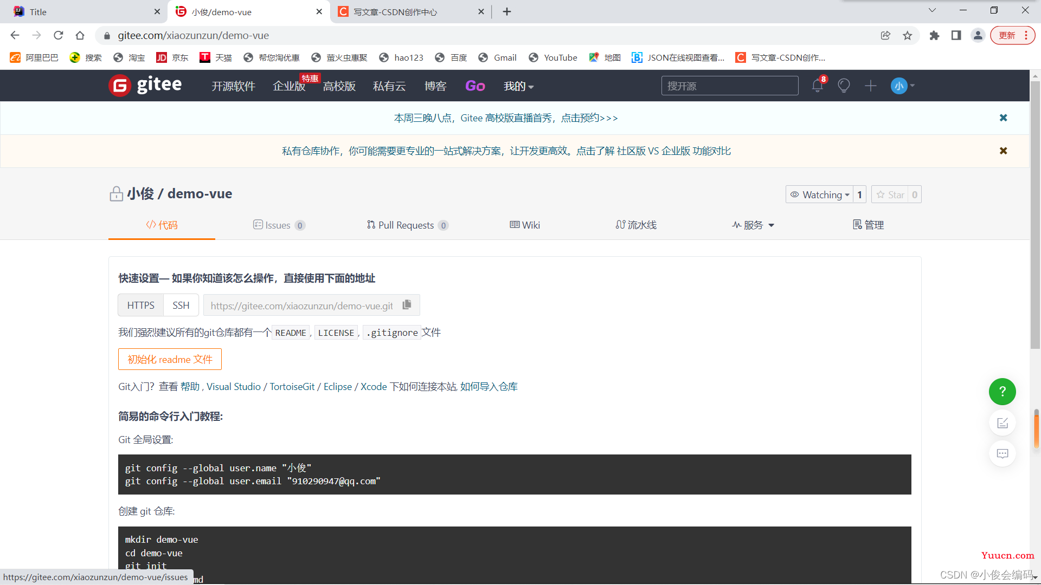Click browser back arrow
The width and height of the screenshot is (1041, 585).
tap(15, 35)
